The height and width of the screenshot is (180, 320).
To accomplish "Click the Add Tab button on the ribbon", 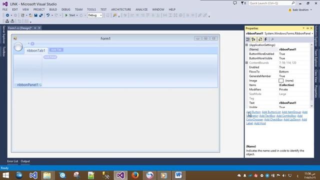I will click(56, 50).
